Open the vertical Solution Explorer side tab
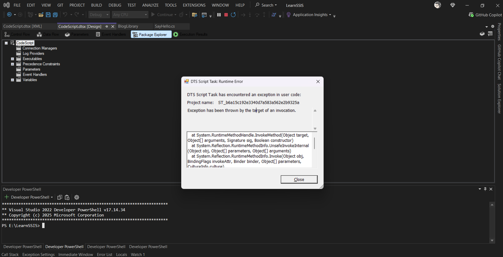The height and width of the screenshot is (257, 503). pos(499,99)
